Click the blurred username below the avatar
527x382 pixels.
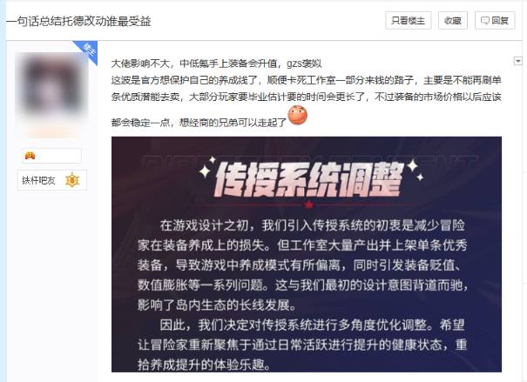coord(51,133)
